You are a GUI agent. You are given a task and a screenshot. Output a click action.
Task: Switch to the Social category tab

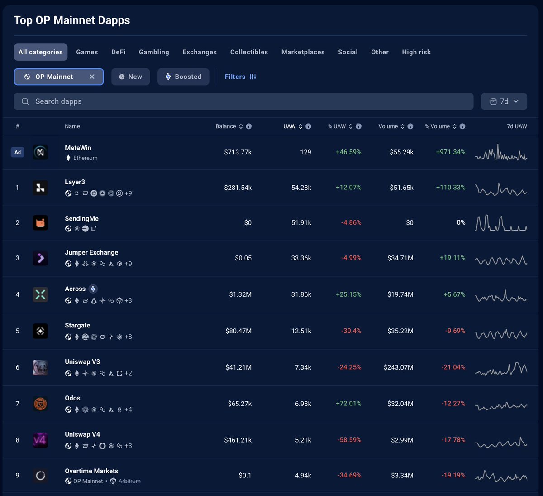click(348, 52)
